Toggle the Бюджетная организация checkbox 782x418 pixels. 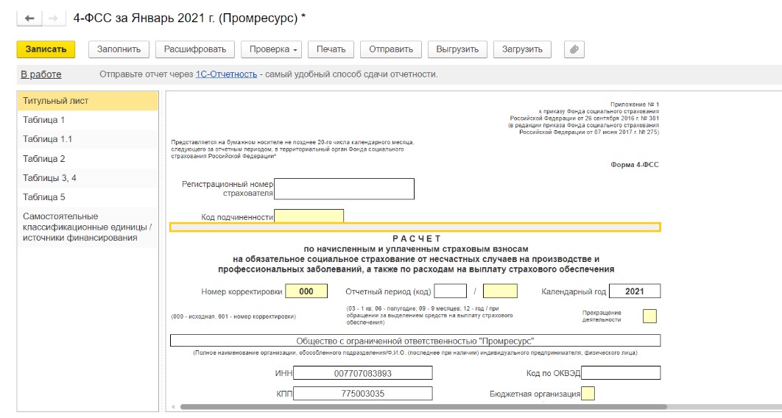point(588,394)
